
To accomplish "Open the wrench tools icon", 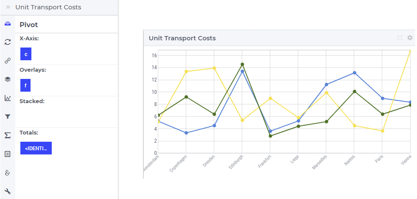I will tap(8, 191).
